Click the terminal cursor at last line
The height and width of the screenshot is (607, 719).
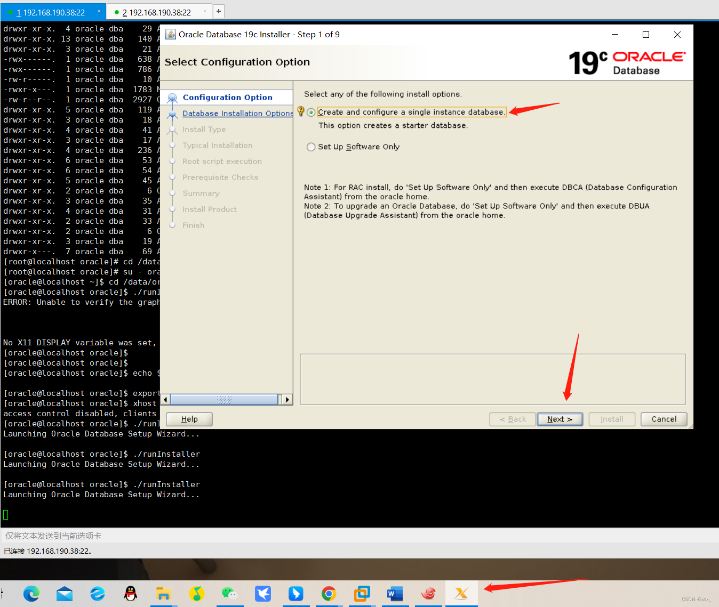(6, 515)
